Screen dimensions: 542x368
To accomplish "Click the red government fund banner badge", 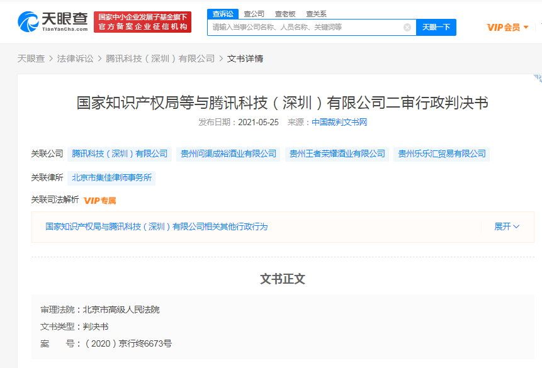I will coord(143,22).
